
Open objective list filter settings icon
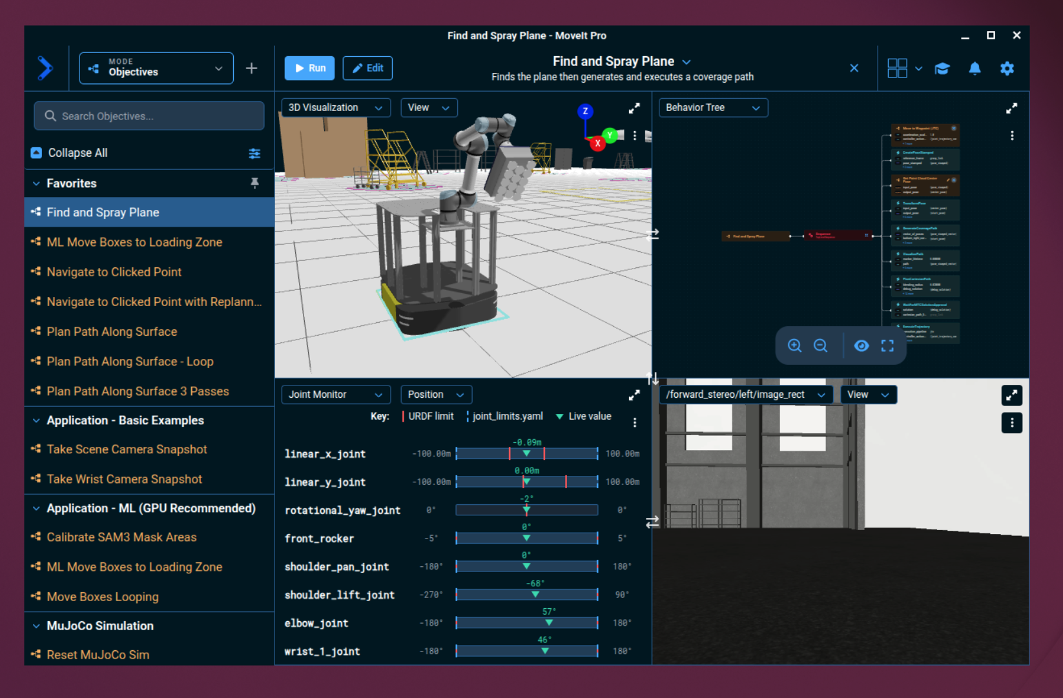[x=254, y=153]
